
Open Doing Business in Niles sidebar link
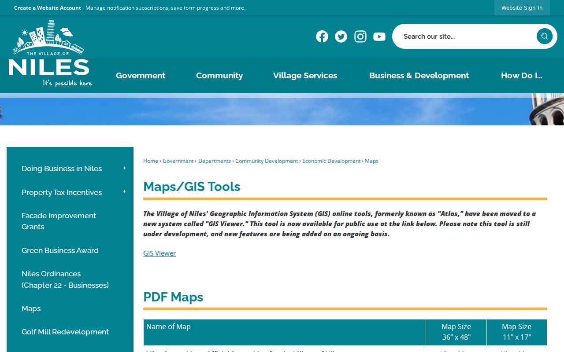point(62,169)
